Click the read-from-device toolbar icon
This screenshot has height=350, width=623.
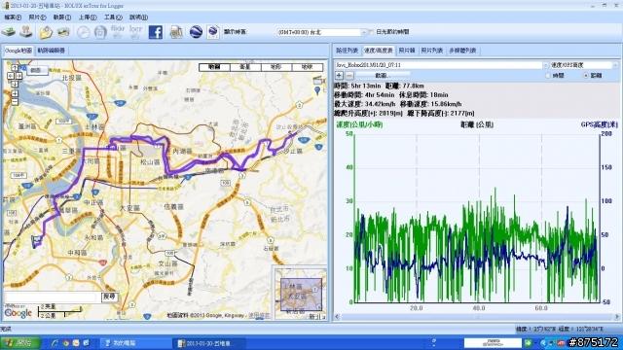coord(9,32)
